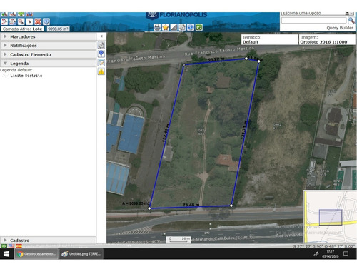Open the Imagem Ortofoto 2016 selector
The image size is (357, 272).
[x=327, y=39]
